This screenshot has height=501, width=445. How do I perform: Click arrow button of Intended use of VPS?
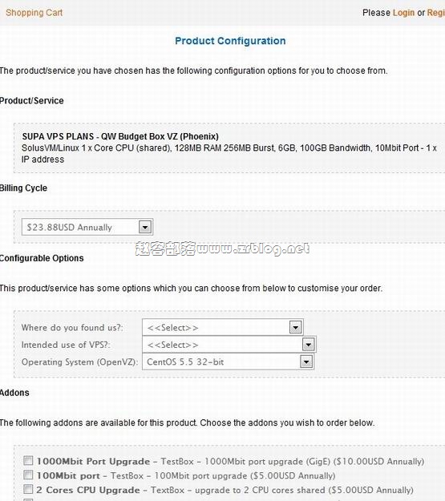pos(308,345)
